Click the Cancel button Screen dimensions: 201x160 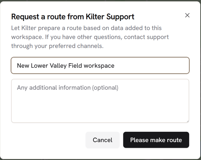103,140
